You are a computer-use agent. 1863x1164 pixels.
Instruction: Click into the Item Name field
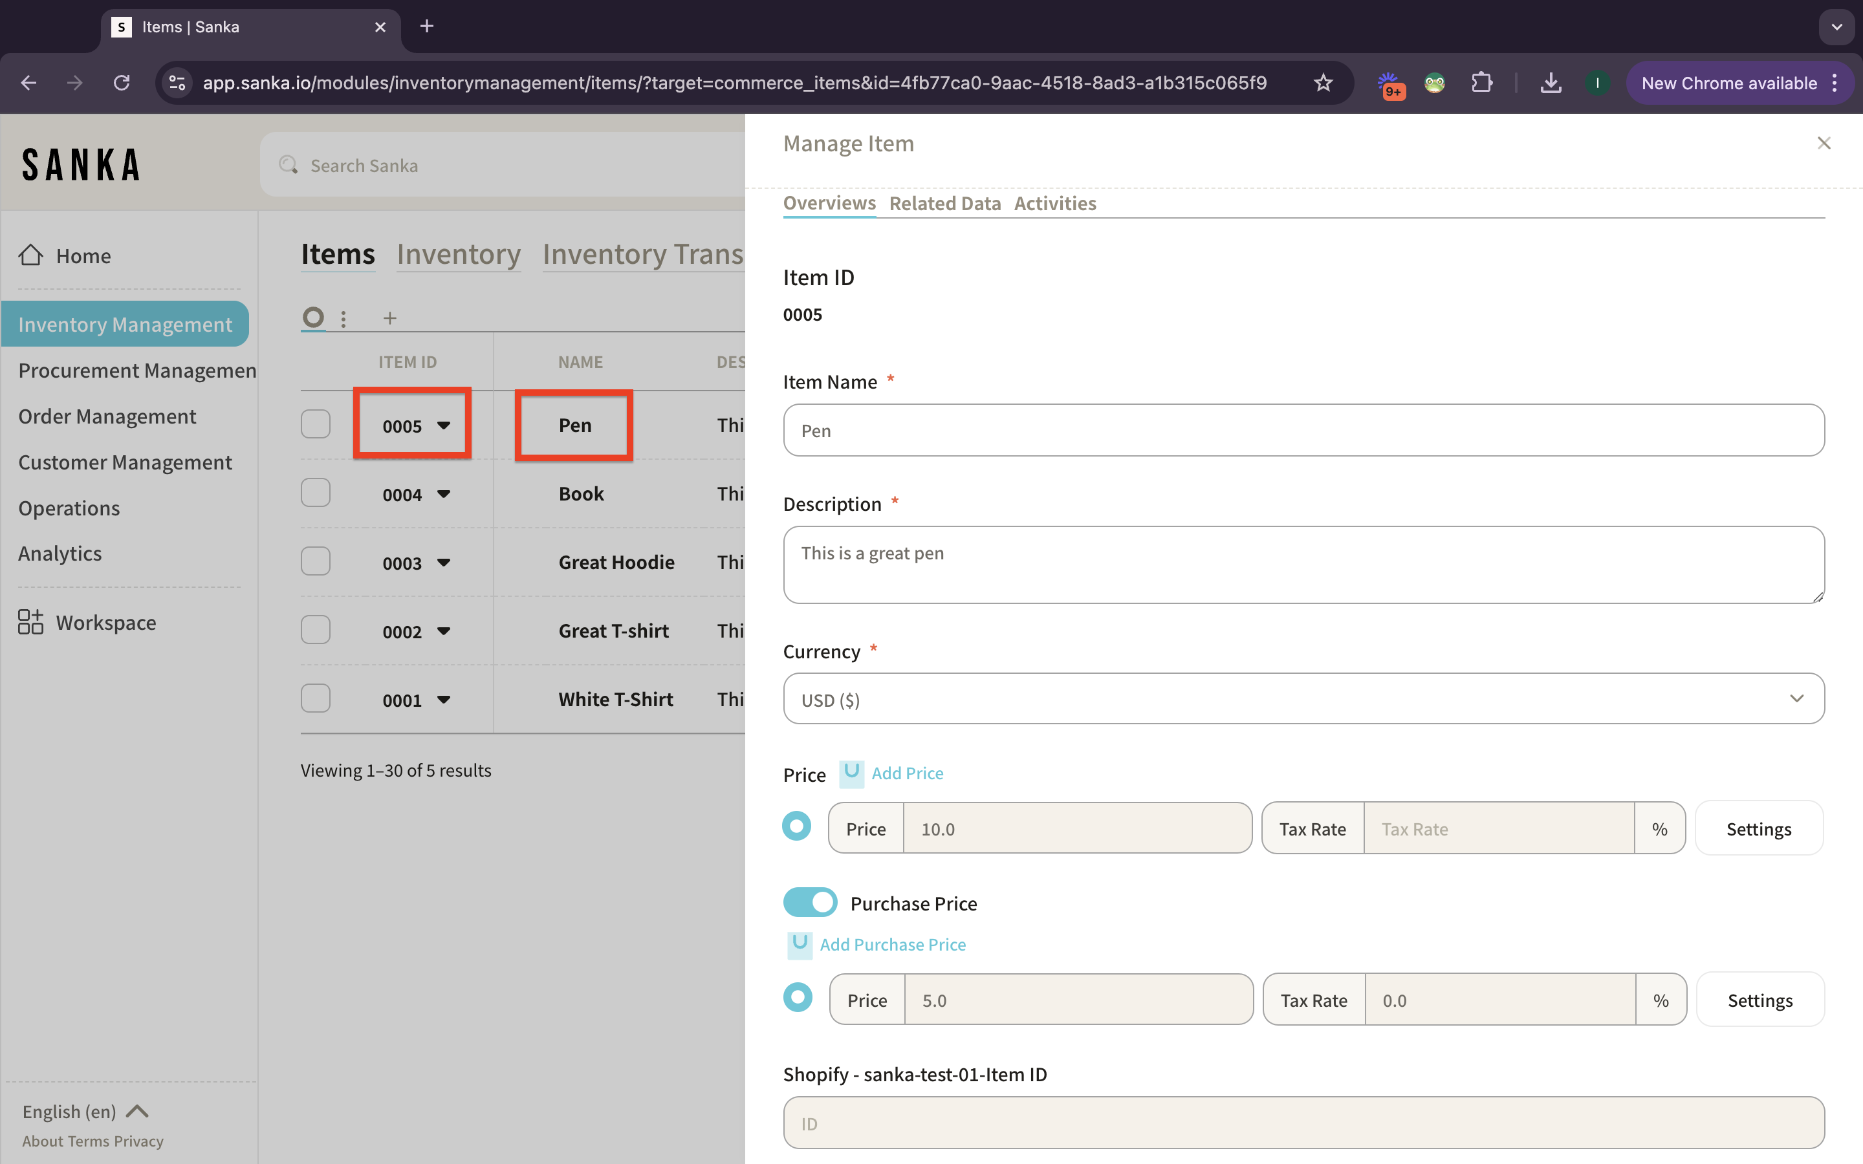pos(1303,430)
